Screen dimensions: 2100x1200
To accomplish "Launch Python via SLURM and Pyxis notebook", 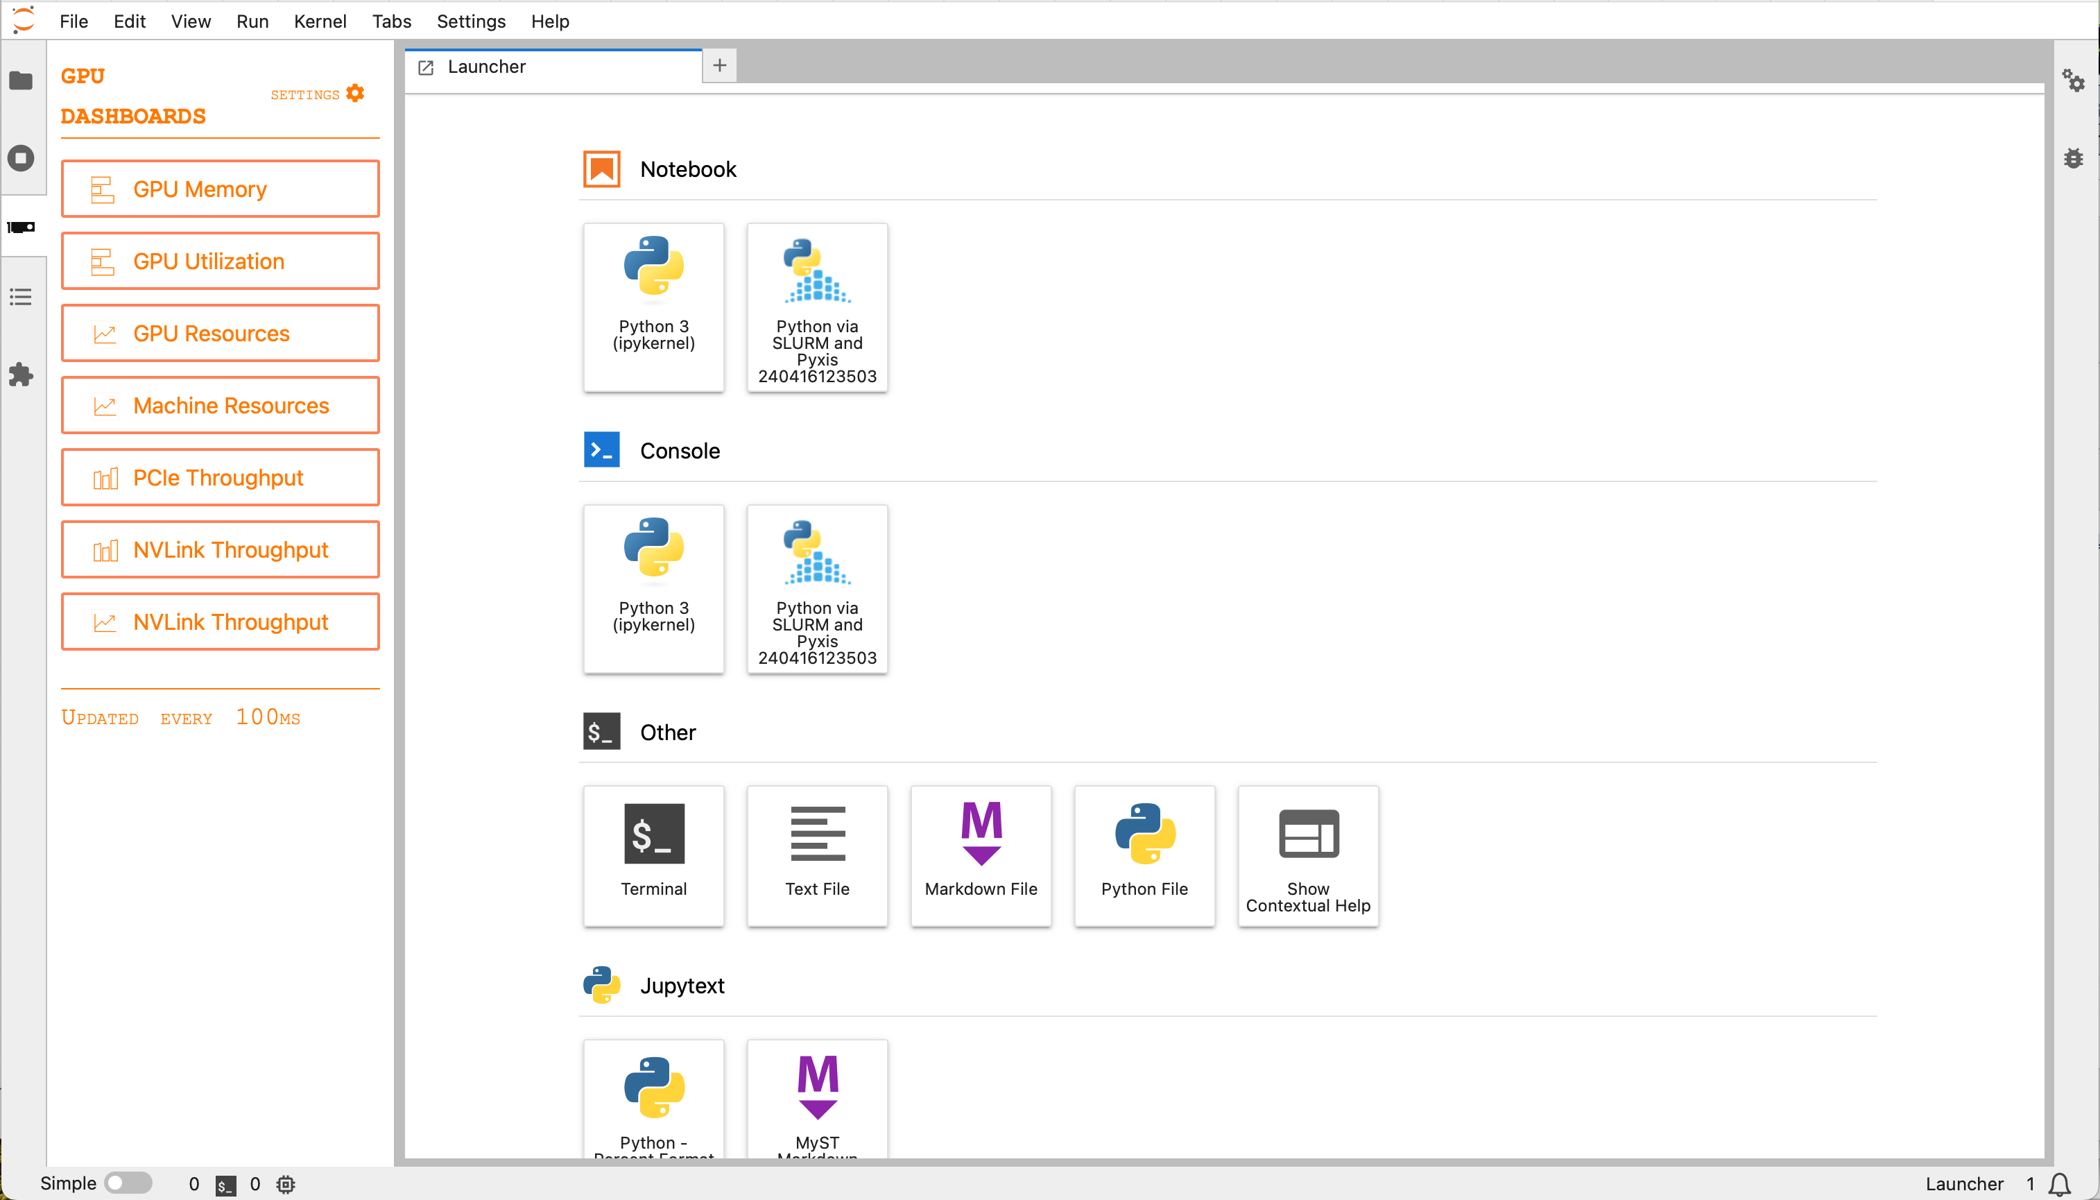I will (816, 307).
